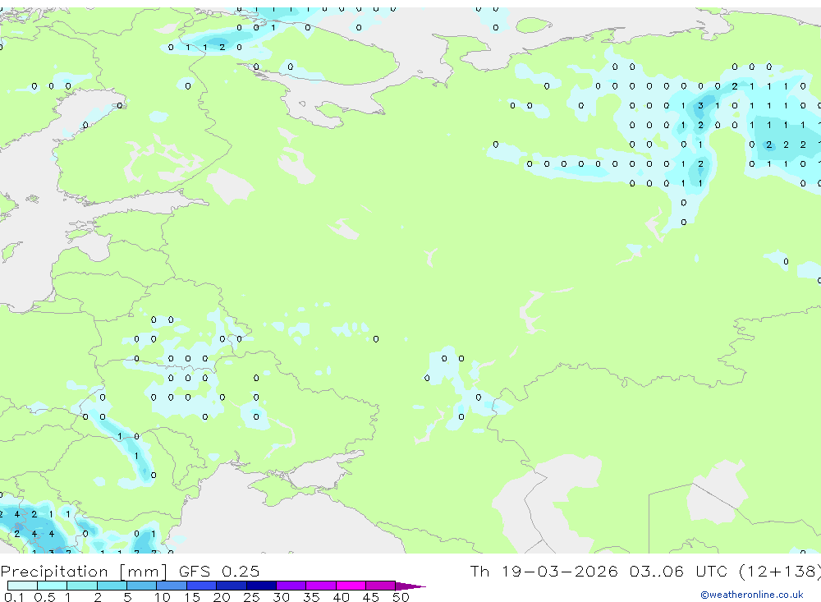Viewport: 821px width, 602px height.
Task: Click the date 'Th 19-03-2026' label
Action: pyautogui.click(x=544, y=571)
